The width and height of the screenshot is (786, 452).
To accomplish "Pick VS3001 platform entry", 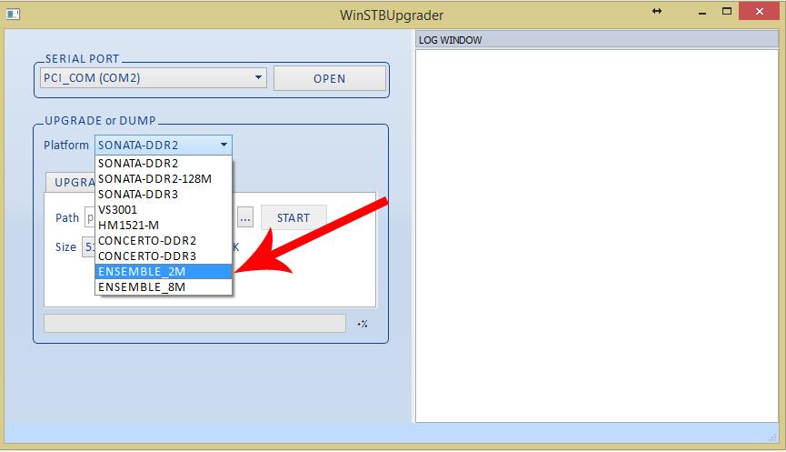I will 164,210.
